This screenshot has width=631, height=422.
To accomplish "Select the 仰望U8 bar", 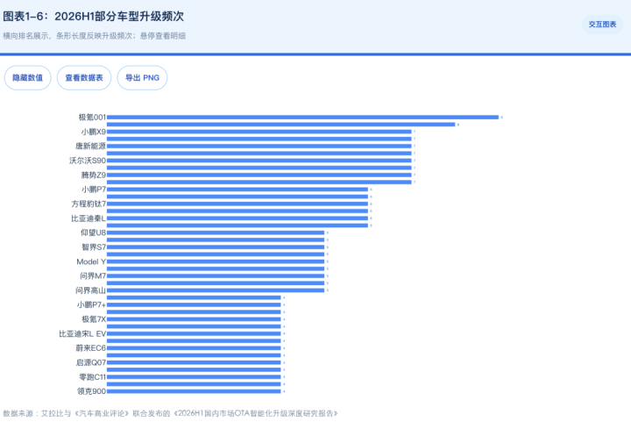I will (216, 232).
